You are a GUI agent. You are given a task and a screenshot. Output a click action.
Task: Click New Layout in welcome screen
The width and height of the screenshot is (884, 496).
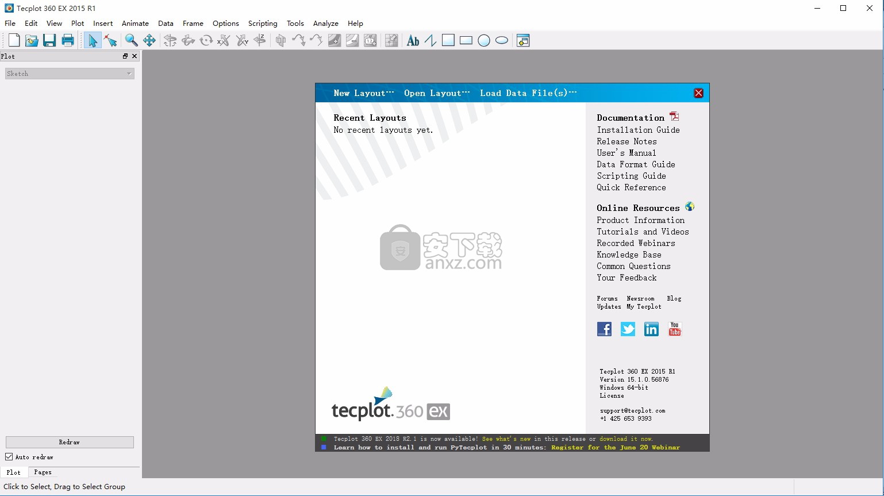[364, 93]
